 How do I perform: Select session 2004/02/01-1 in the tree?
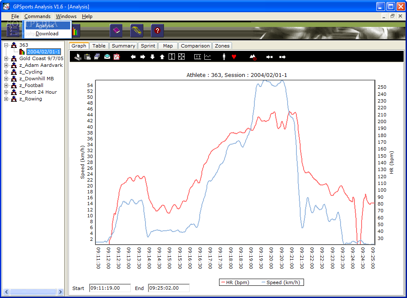click(44, 52)
